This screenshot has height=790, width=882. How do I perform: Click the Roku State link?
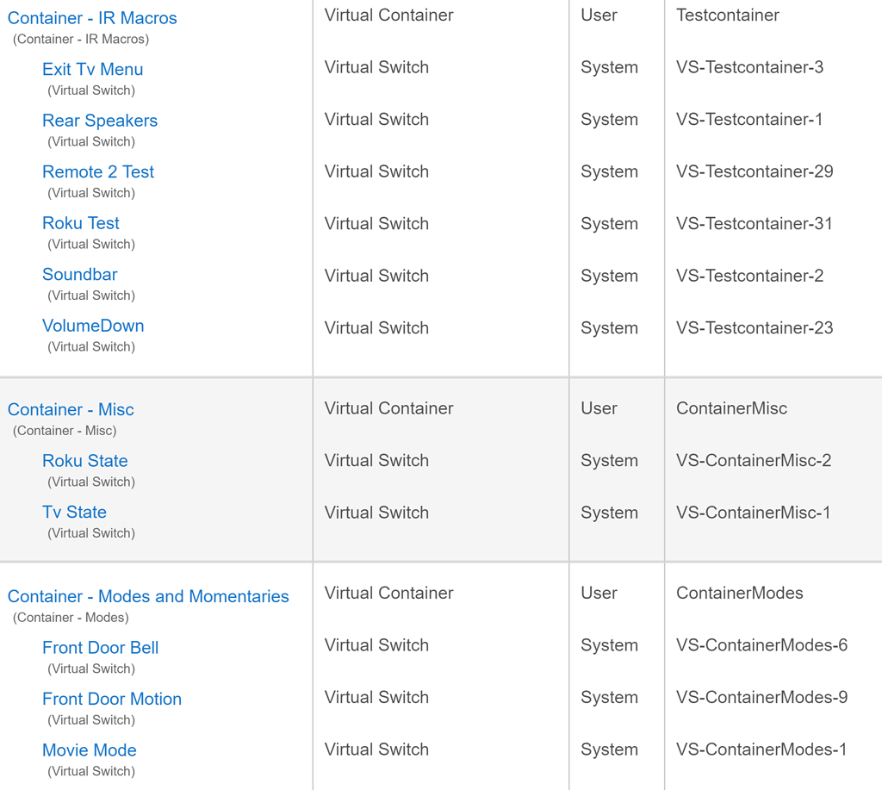[x=85, y=460]
